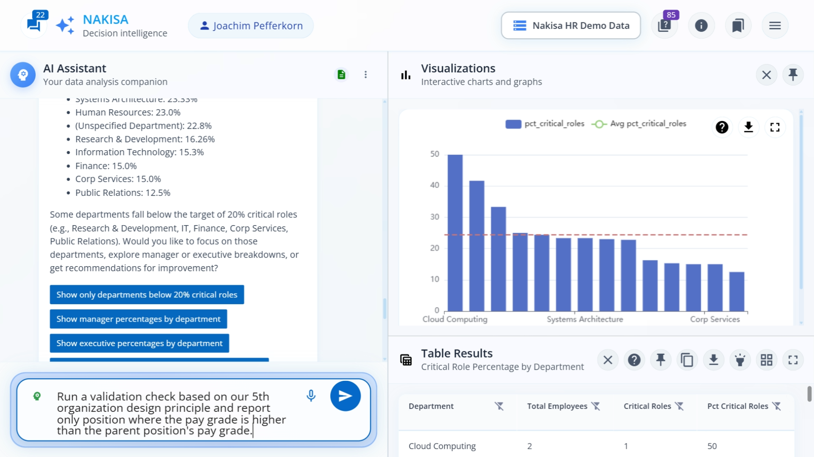Open the Joachim Pefferkorn profile menu
814x457 pixels.
[250, 25]
